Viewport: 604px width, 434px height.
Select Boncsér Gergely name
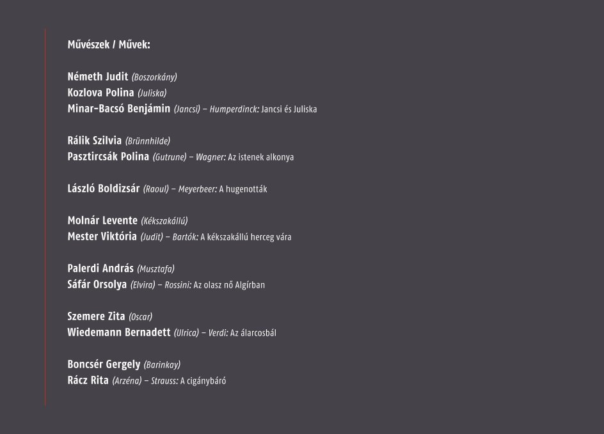(x=104, y=364)
